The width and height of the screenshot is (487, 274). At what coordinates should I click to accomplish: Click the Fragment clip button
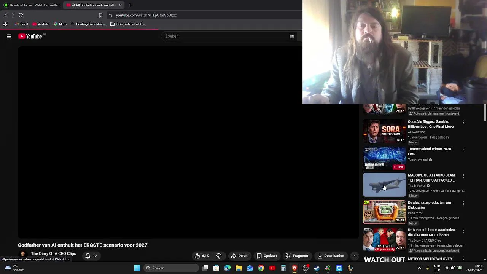point(297,256)
